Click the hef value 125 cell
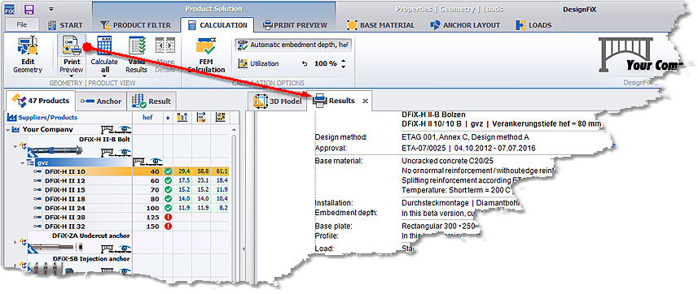 click(x=147, y=217)
